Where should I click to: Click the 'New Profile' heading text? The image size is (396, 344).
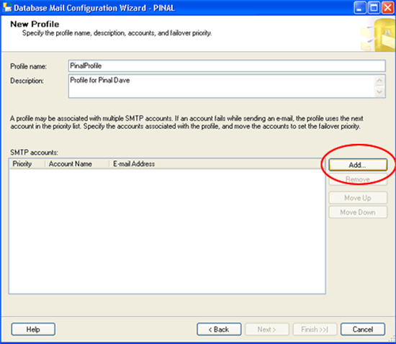tap(35, 24)
